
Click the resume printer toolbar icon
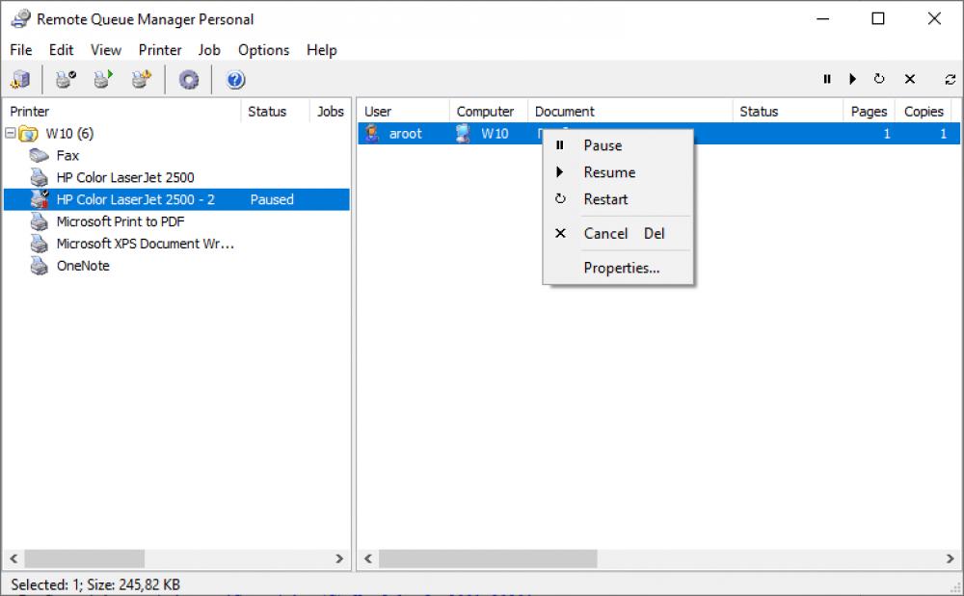click(101, 79)
